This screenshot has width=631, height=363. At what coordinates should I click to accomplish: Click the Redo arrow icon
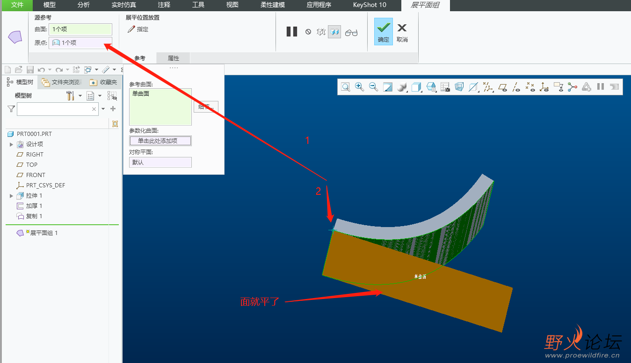point(59,70)
